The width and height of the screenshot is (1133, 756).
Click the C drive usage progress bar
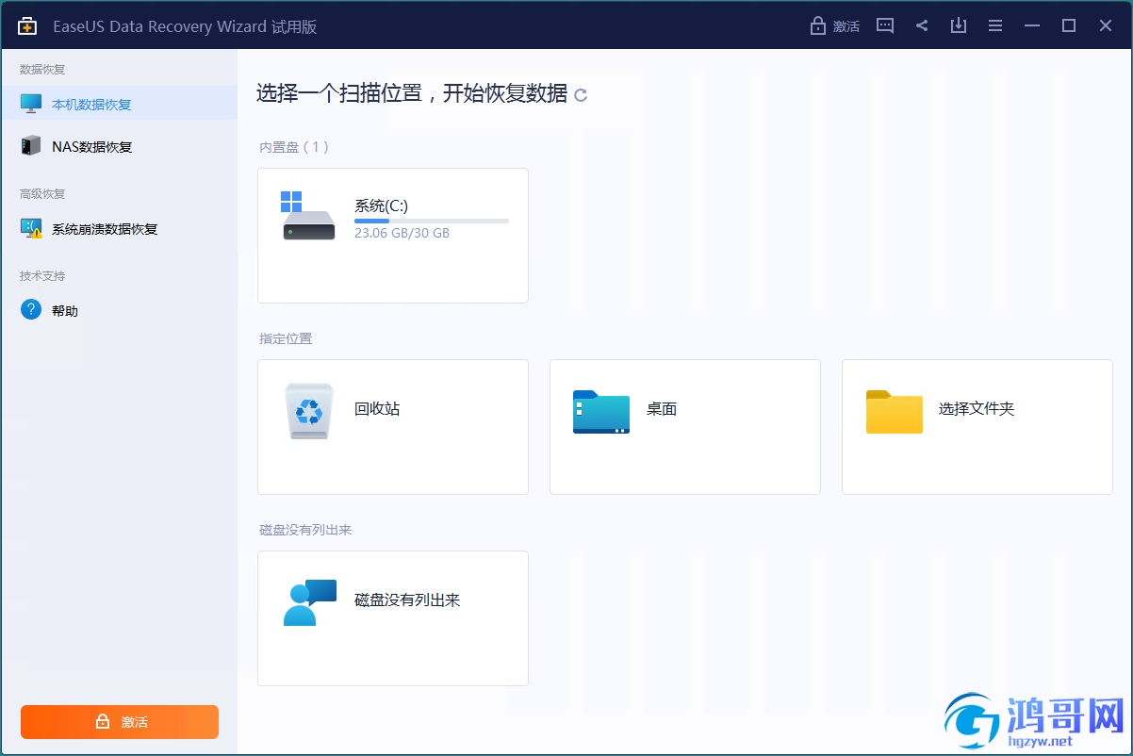[x=432, y=221]
